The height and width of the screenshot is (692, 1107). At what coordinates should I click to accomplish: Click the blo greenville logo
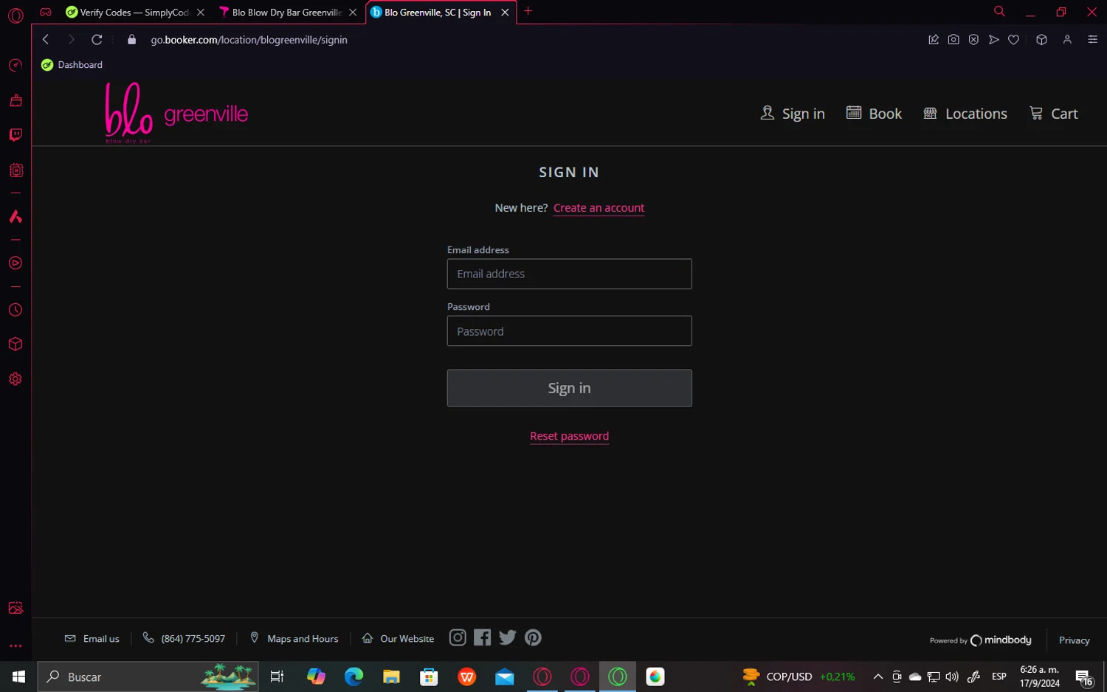pos(176,113)
